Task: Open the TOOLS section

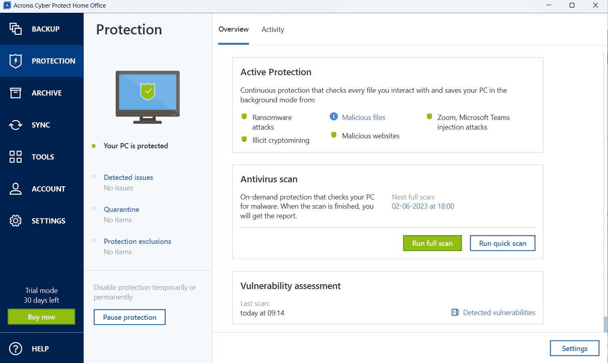Action: (x=42, y=157)
